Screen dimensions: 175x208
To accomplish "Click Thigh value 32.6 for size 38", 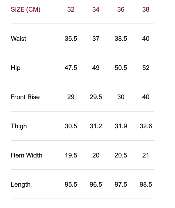I will 146,126.
